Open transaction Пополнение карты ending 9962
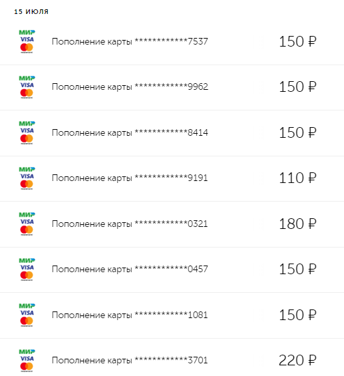344x376 pixels. click(172, 87)
